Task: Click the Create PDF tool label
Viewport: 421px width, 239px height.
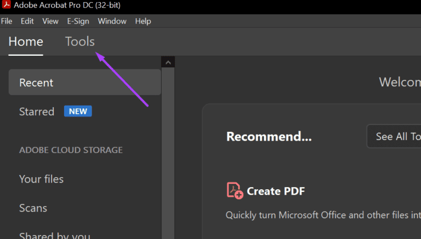Action: click(x=276, y=191)
